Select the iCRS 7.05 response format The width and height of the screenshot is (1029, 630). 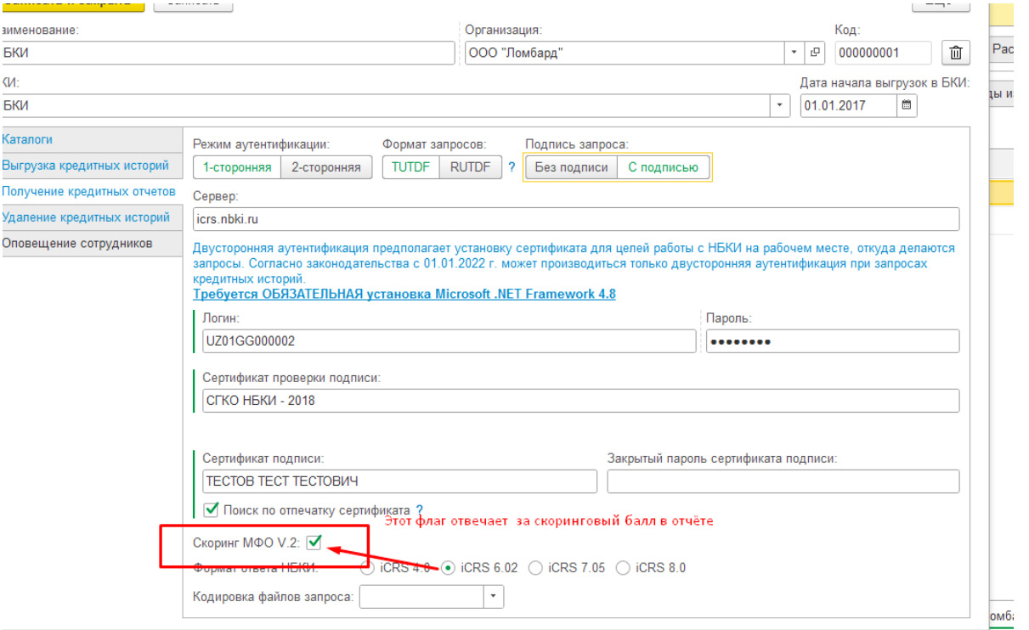(535, 568)
